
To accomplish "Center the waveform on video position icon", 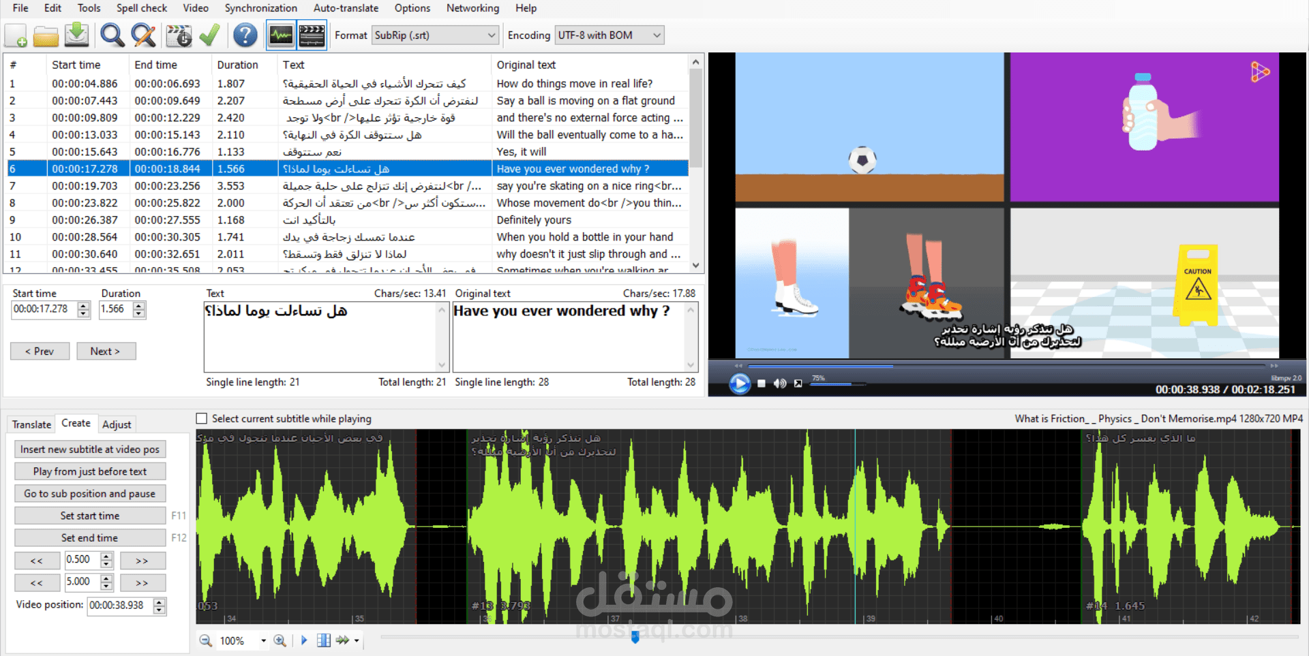I will tap(324, 640).
